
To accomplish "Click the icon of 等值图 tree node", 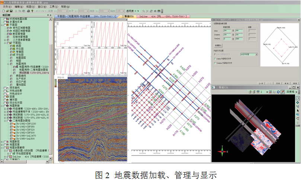I will [14, 52].
